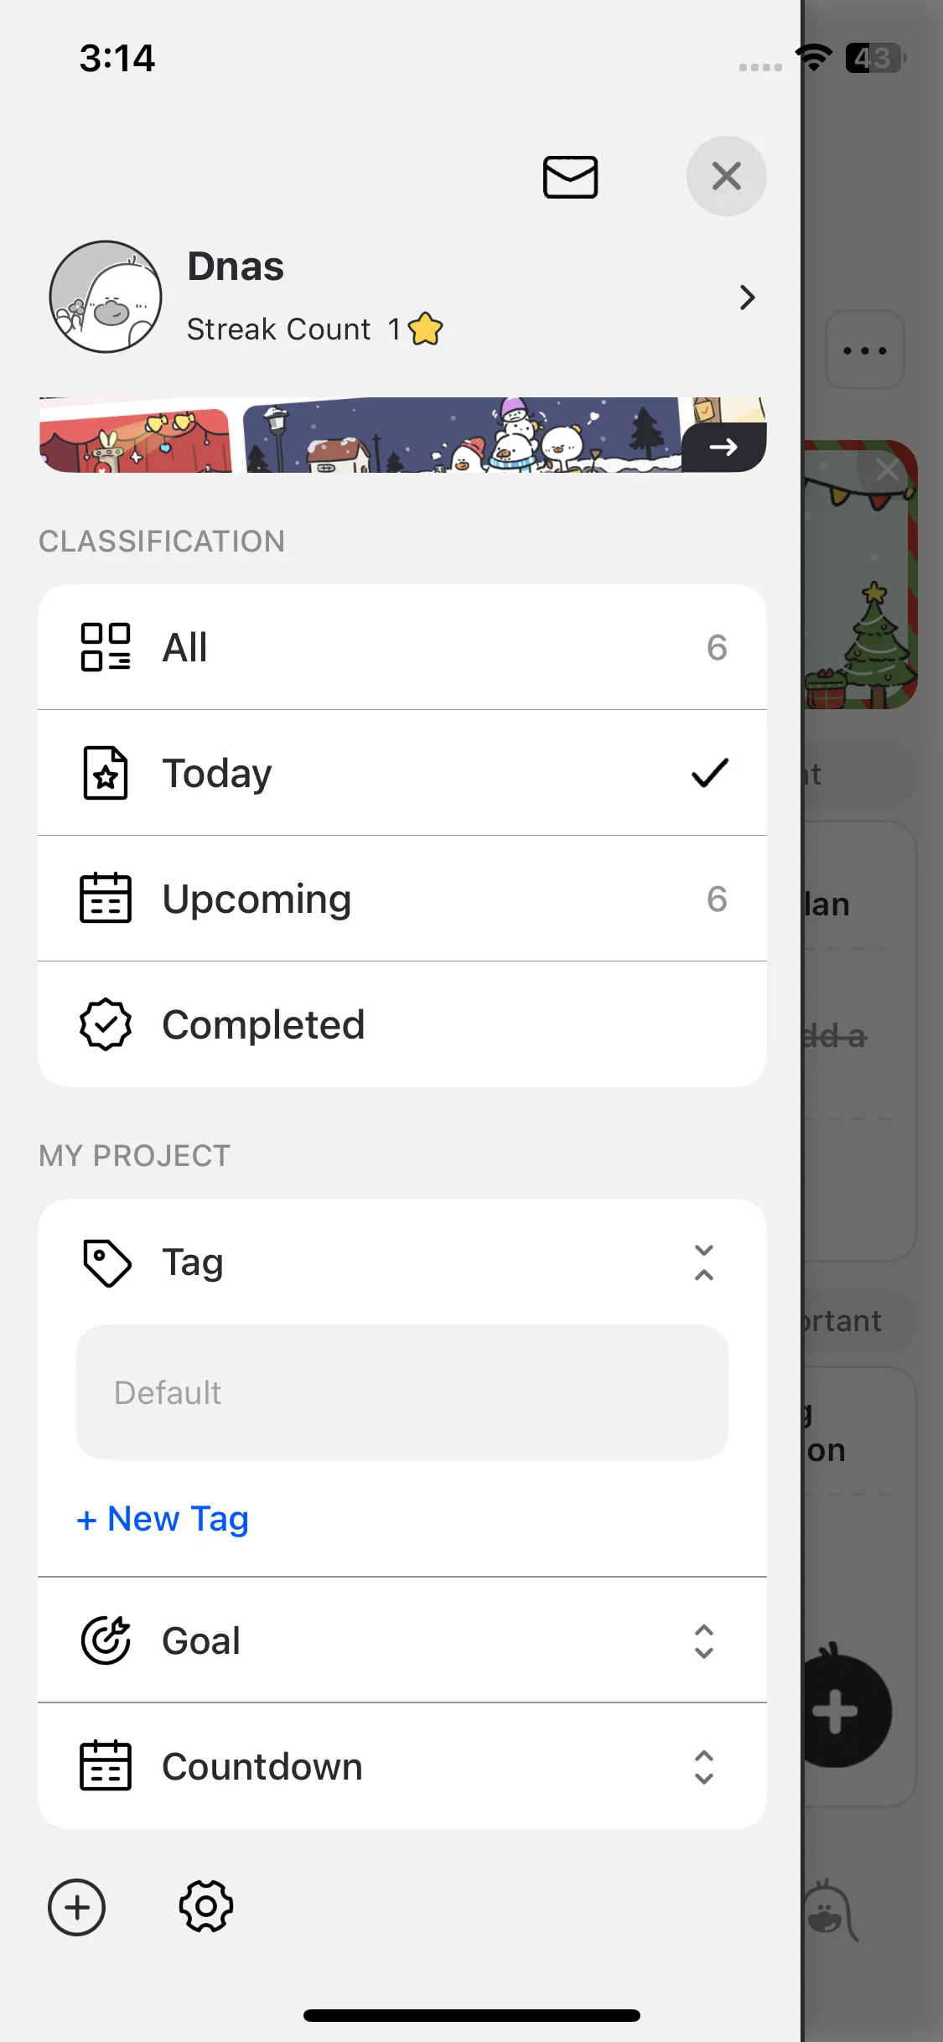Expand the Countdown section arrows

click(704, 1766)
